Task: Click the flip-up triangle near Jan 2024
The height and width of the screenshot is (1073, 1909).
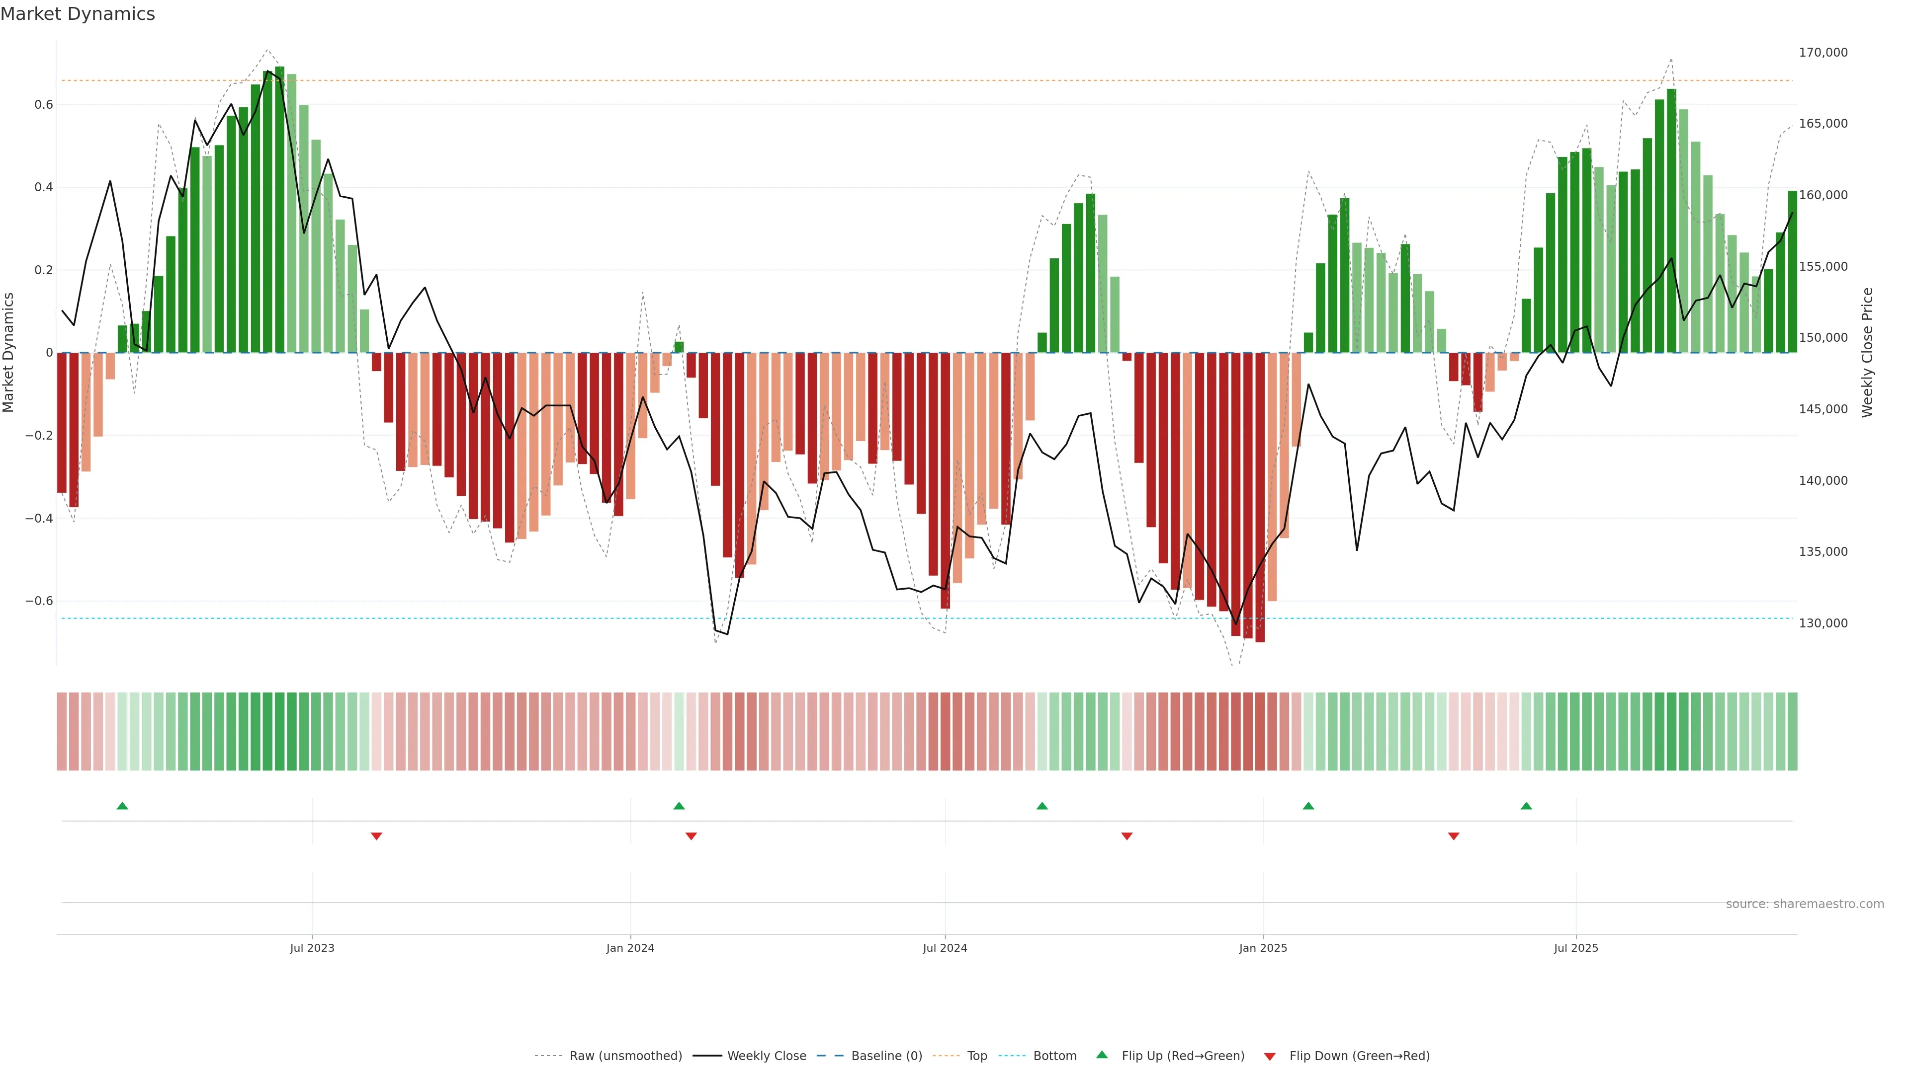Action: pyautogui.click(x=679, y=806)
